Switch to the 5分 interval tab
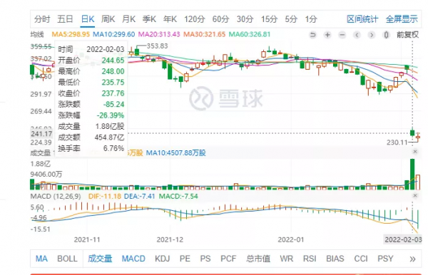 (x=291, y=19)
